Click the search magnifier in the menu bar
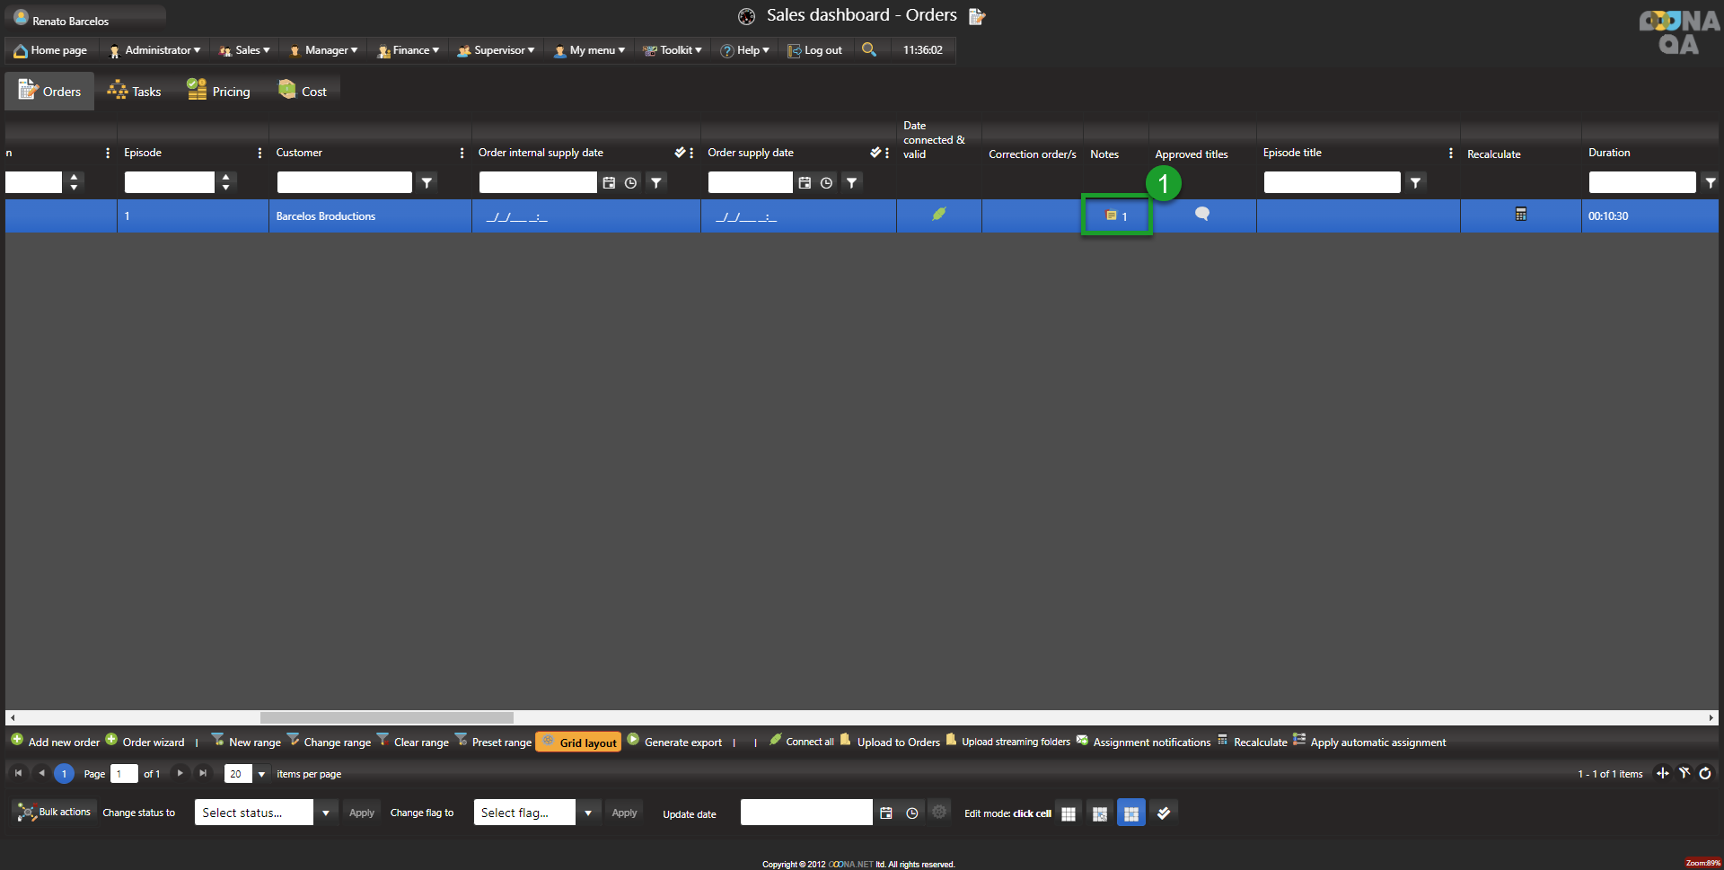This screenshot has width=1724, height=870. click(868, 49)
